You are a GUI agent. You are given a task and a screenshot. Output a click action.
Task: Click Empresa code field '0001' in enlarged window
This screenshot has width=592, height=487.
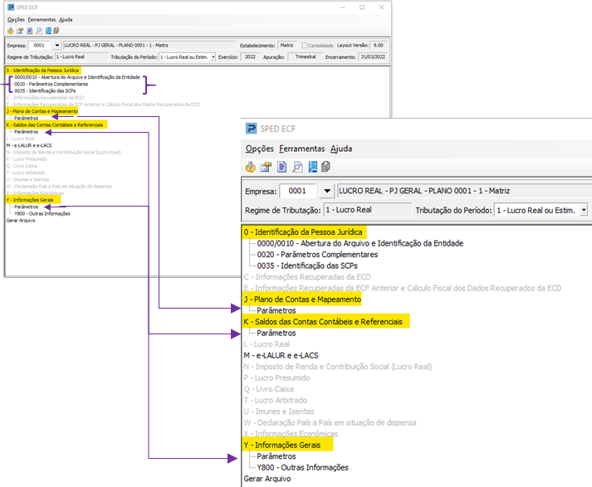click(297, 191)
